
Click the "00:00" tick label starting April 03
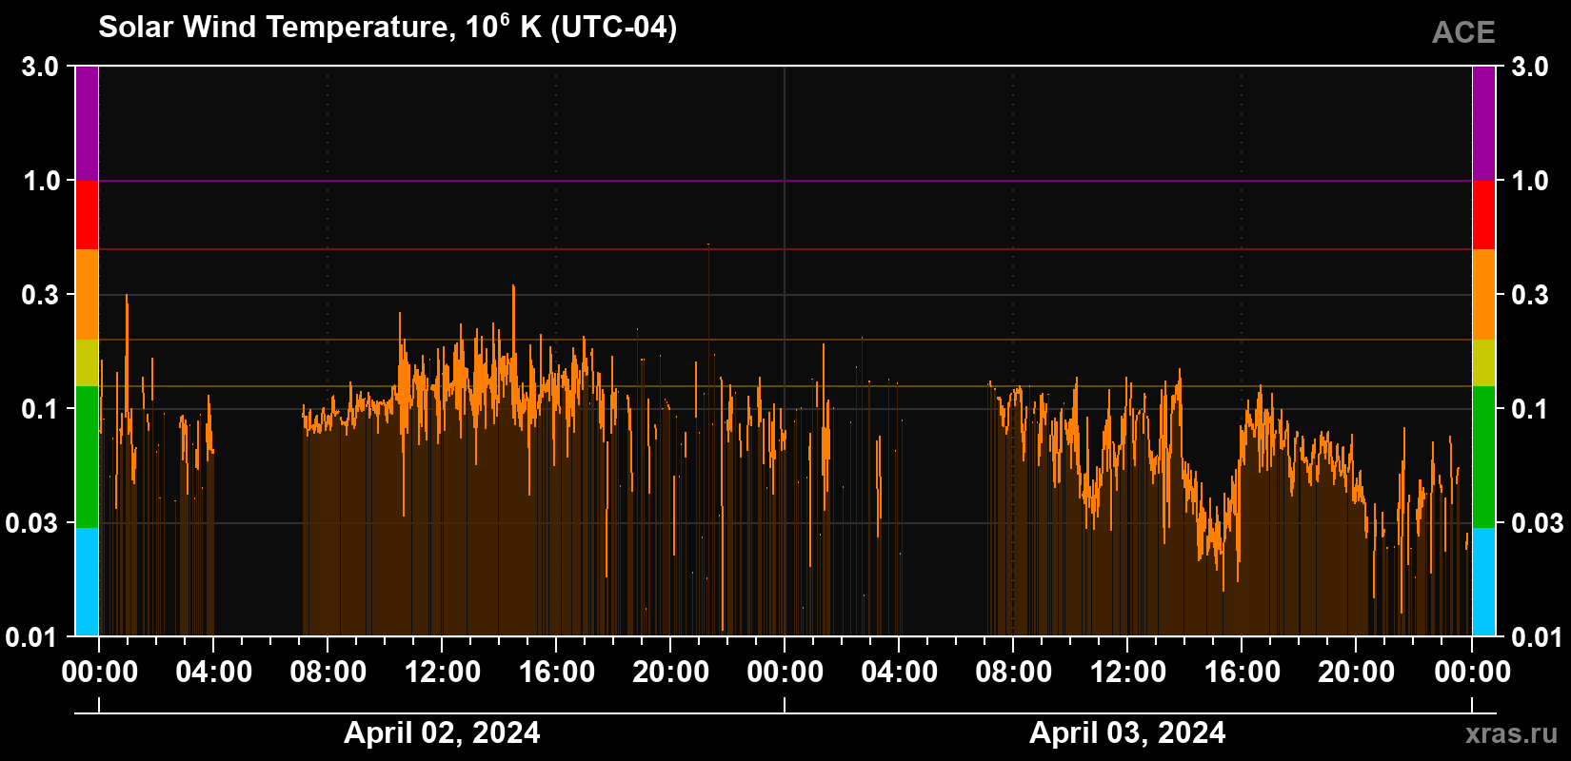click(x=785, y=673)
